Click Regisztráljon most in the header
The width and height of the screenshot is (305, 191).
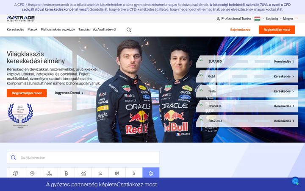pyautogui.click(x=277, y=30)
